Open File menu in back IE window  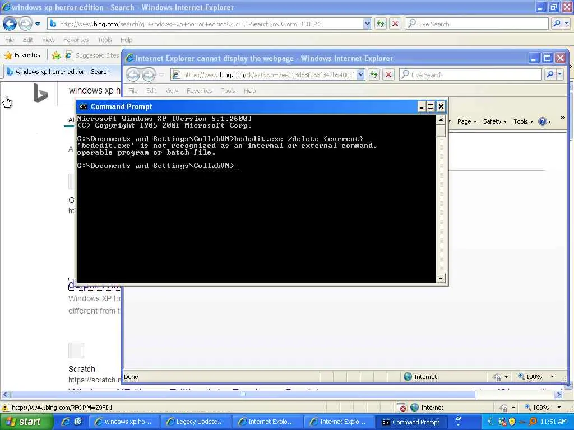10,40
